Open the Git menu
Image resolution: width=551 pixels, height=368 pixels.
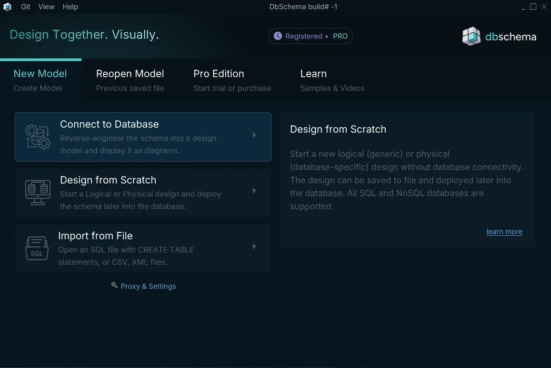pos(25,7)
